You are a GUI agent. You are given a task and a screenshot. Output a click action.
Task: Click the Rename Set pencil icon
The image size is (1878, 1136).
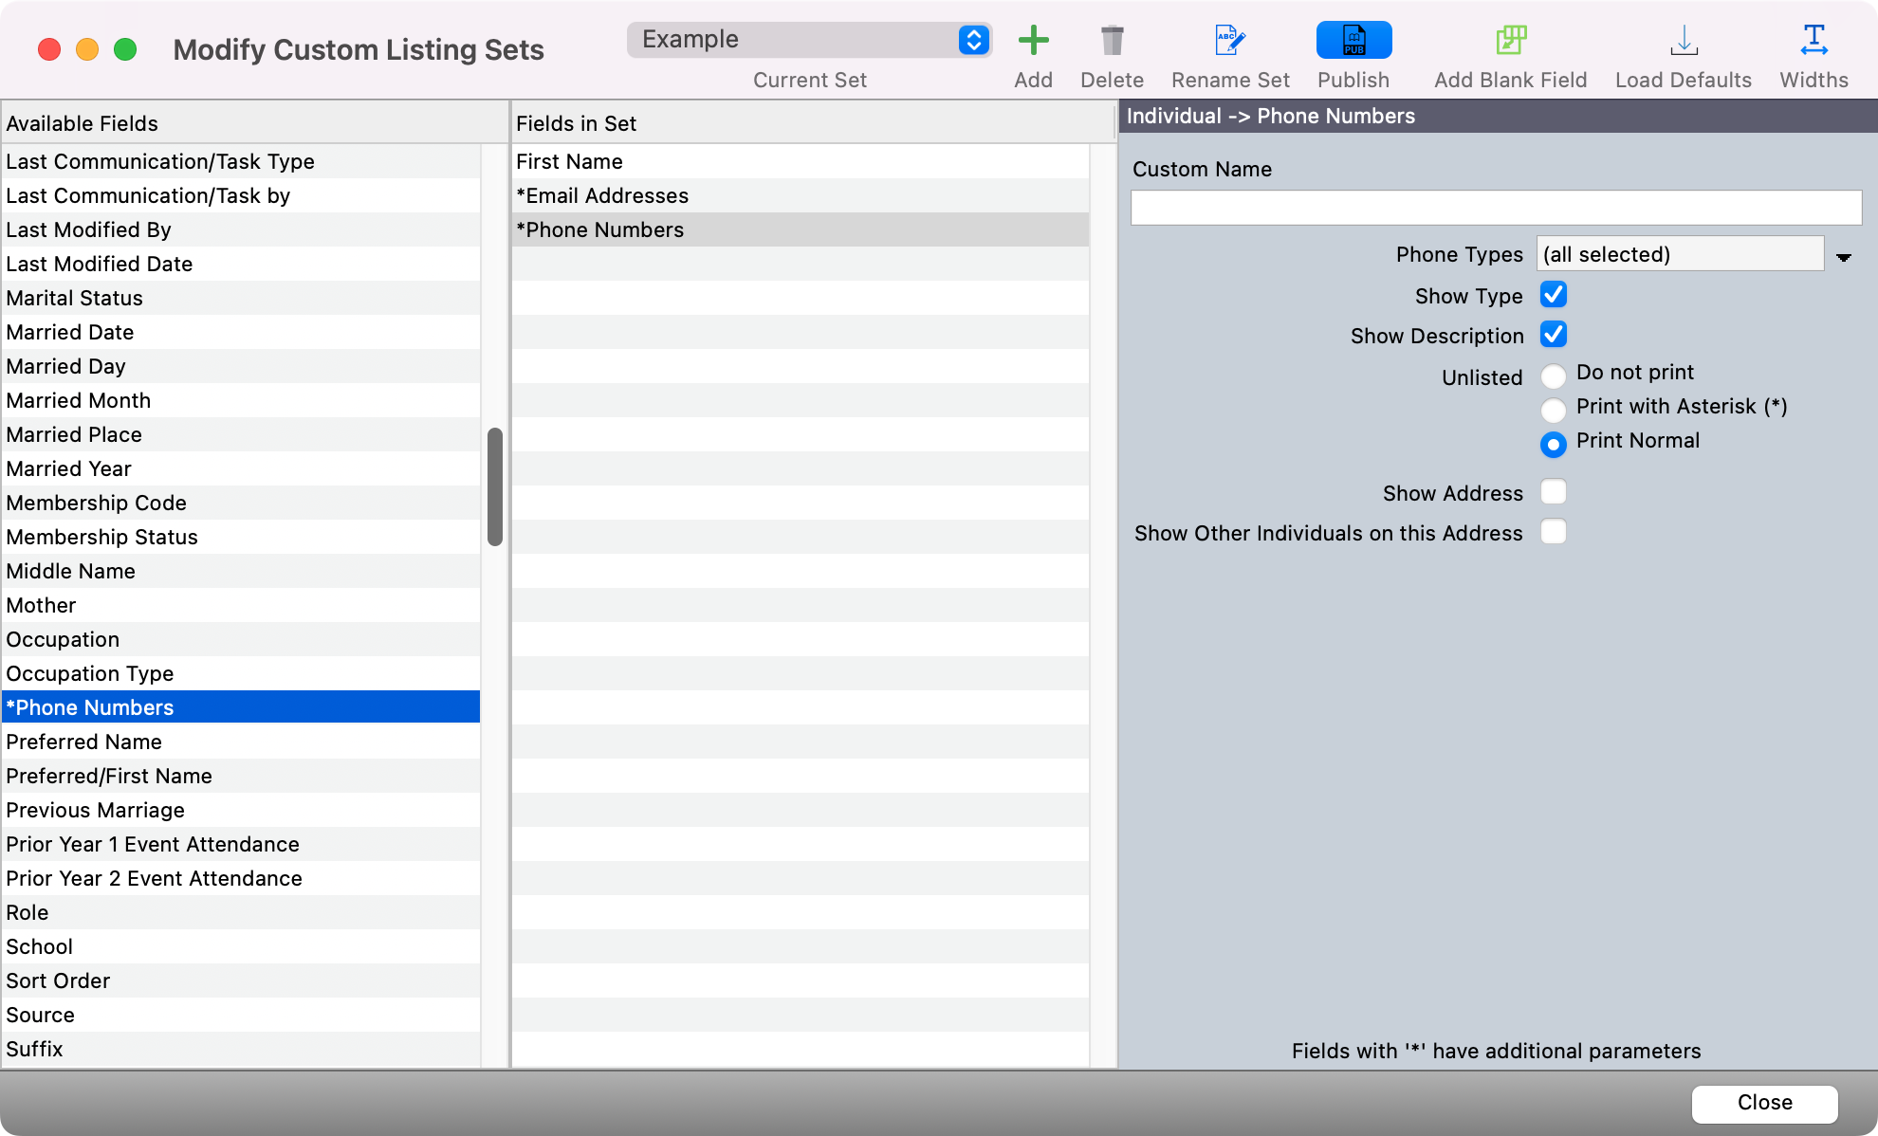point(1230,41)
